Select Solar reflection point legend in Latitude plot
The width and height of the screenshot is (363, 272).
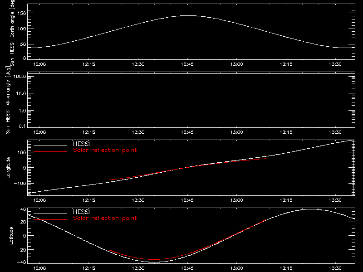[x=105, y=218]
